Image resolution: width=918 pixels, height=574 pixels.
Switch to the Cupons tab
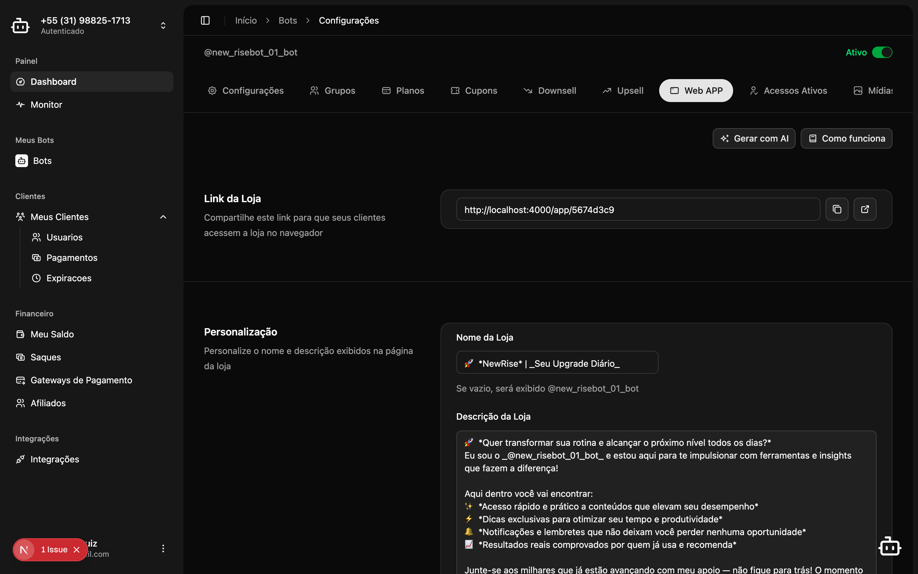tap(474, 91)
